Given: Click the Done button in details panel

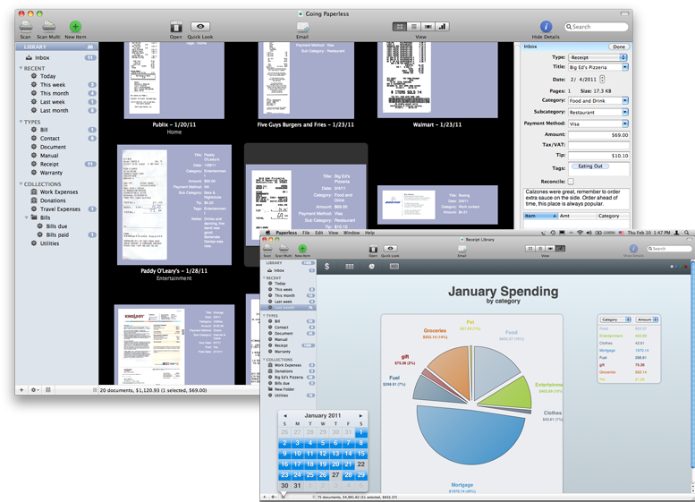Looking at the screenshot, I should pyautogui.click(x=619, y=47).
